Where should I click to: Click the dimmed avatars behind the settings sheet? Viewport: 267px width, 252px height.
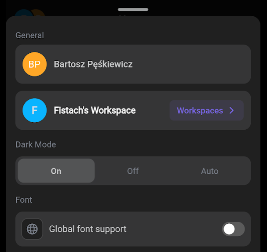point(30,13)
